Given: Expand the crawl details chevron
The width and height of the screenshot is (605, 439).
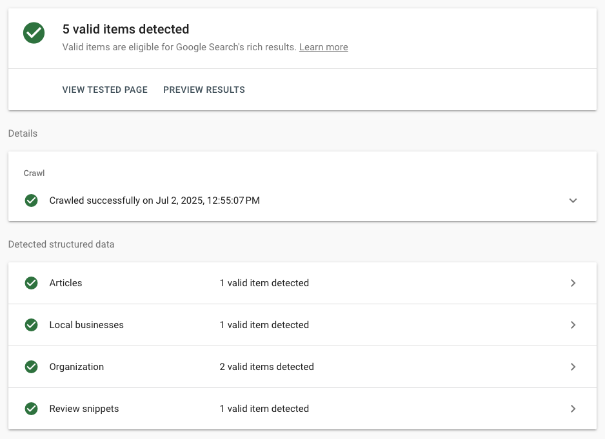Looking at the screenshot, I should click(573, 200).
